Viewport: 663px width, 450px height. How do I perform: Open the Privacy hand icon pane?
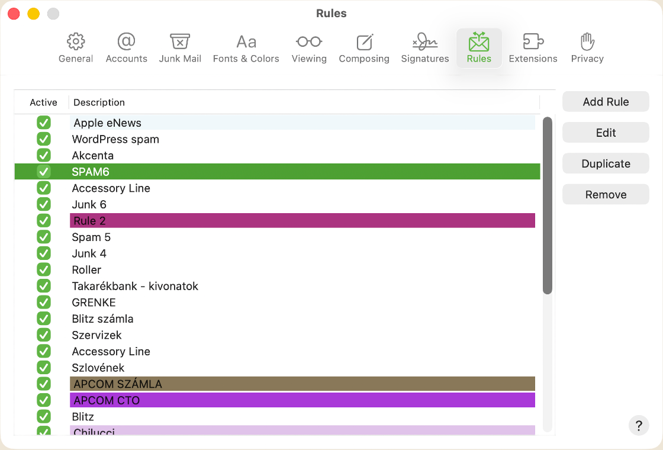(x=587, y=48)
